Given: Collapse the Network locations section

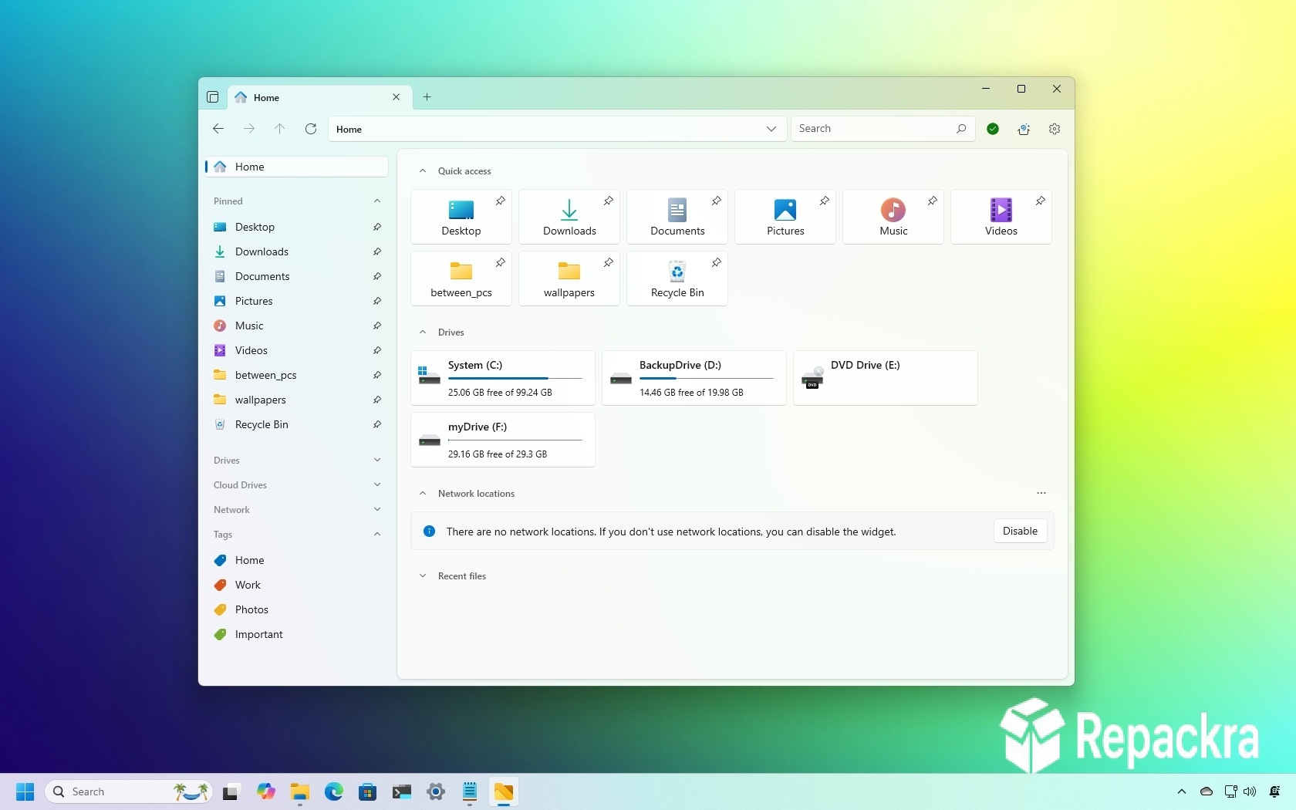Looking at the screenshot, I should (423, 494).
